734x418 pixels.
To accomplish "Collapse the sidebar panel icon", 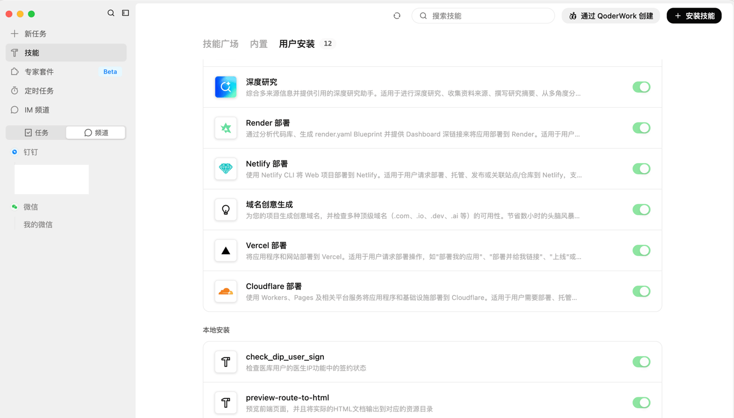I will tap(125, 13).
